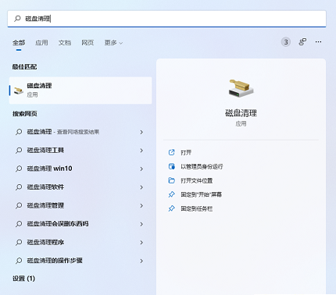The image size is (336, 295).
Task: Open the 磁盘清理的操作步骤 suggestion
Action: pyautogui.click(x=80, y=261)
